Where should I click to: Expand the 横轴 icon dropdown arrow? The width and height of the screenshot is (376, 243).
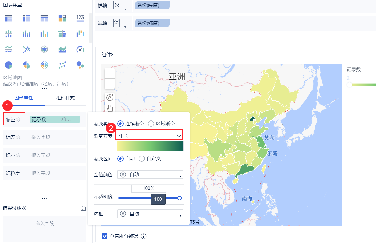coord(125,9)
